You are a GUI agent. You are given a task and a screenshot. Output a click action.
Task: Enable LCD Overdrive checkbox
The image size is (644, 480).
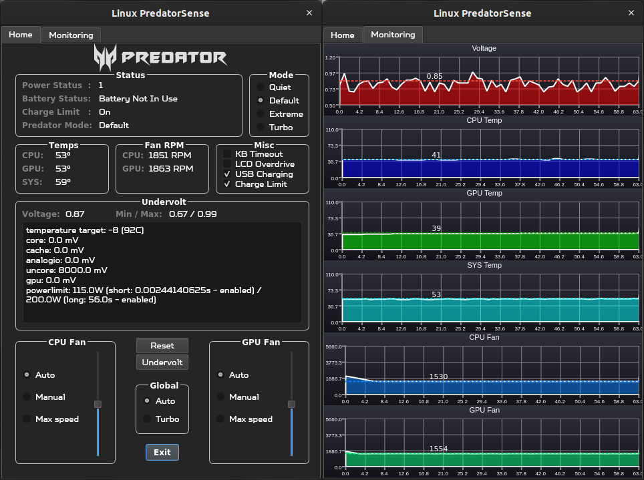point(227,164)
